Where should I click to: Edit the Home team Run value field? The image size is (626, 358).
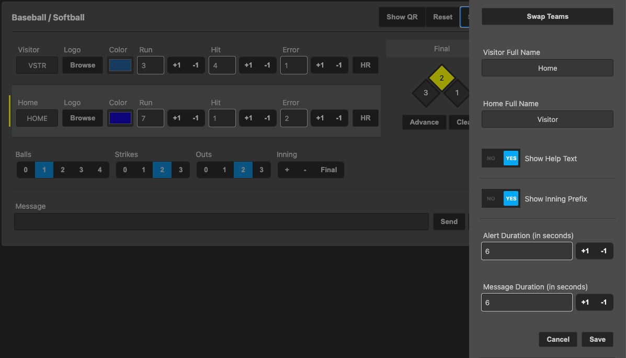coord(151,118)
